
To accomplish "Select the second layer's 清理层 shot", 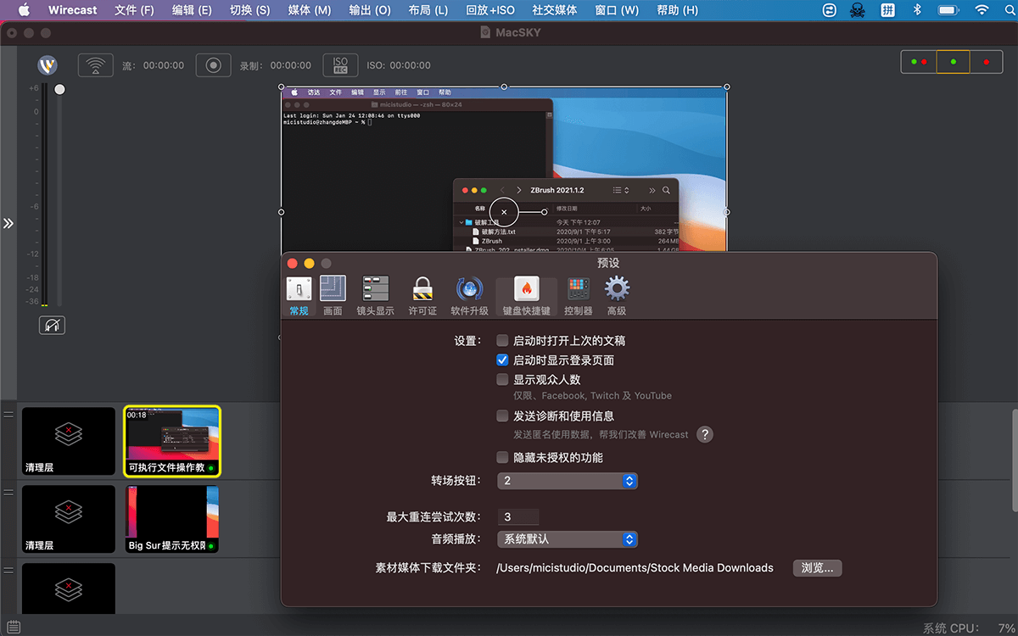I will coord(69,519).
